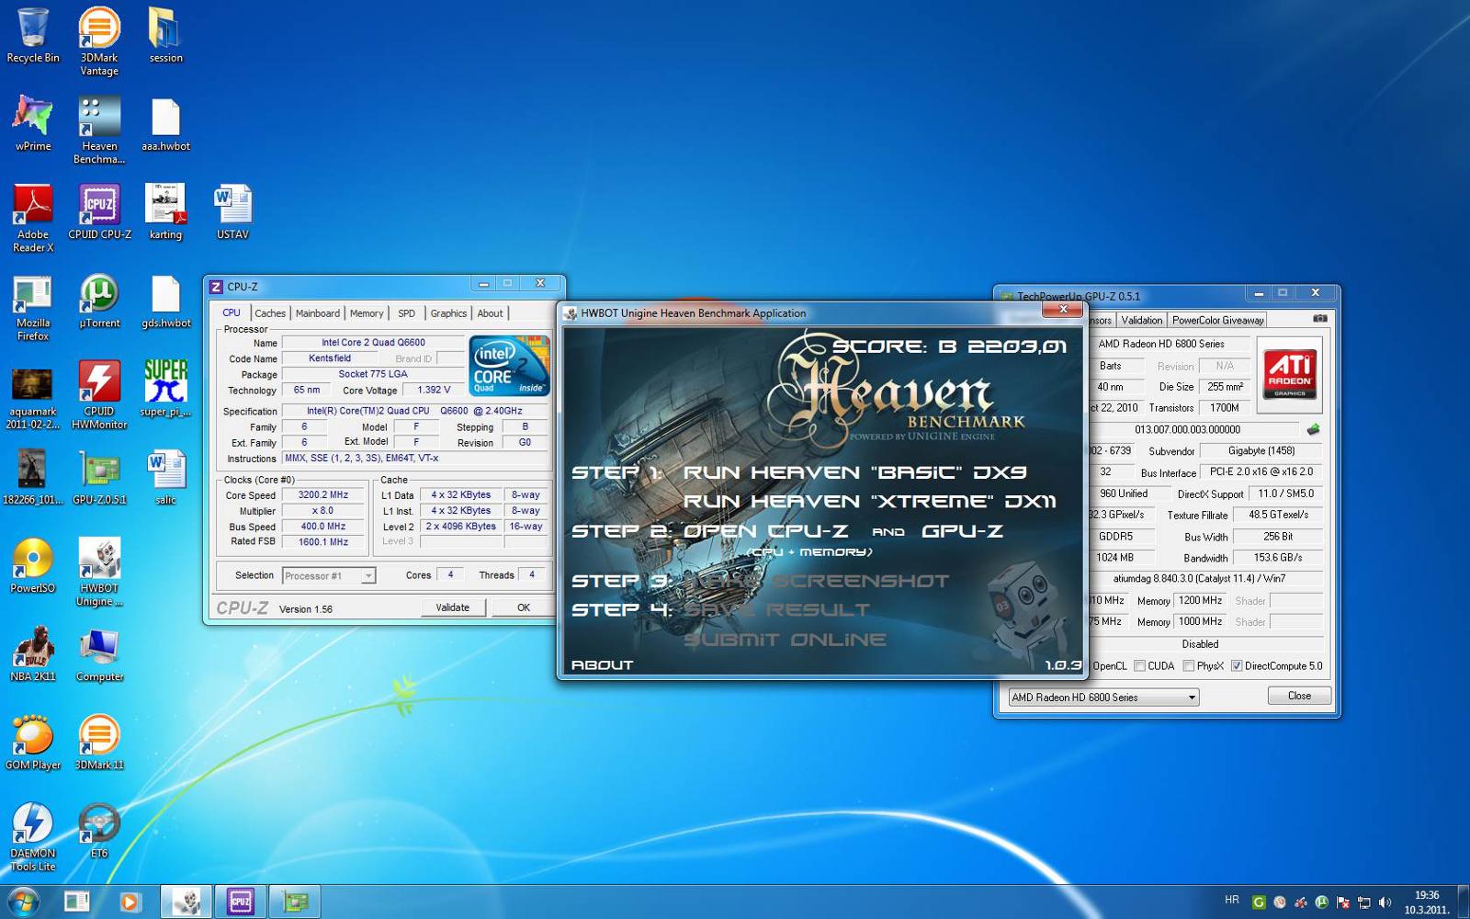Screen dimensions: 1470x919
Task: Click the Close button in GPU-Z
Action: pos(1299,696)
